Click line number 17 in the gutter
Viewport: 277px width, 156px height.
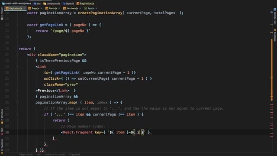pos(7,55)
